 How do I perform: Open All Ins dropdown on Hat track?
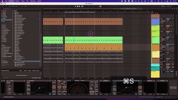pos(163,37)
